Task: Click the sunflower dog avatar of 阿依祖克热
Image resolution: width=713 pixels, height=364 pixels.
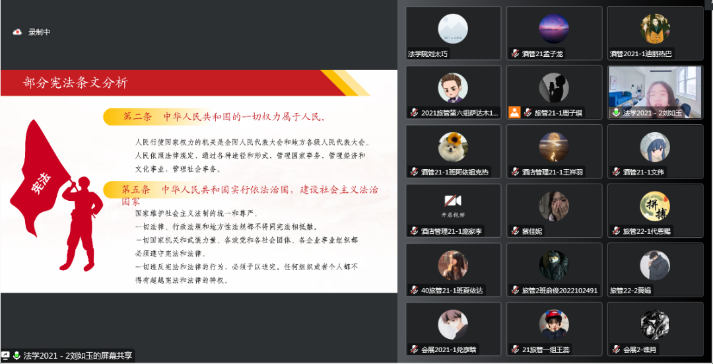Action: coord(453,147)
